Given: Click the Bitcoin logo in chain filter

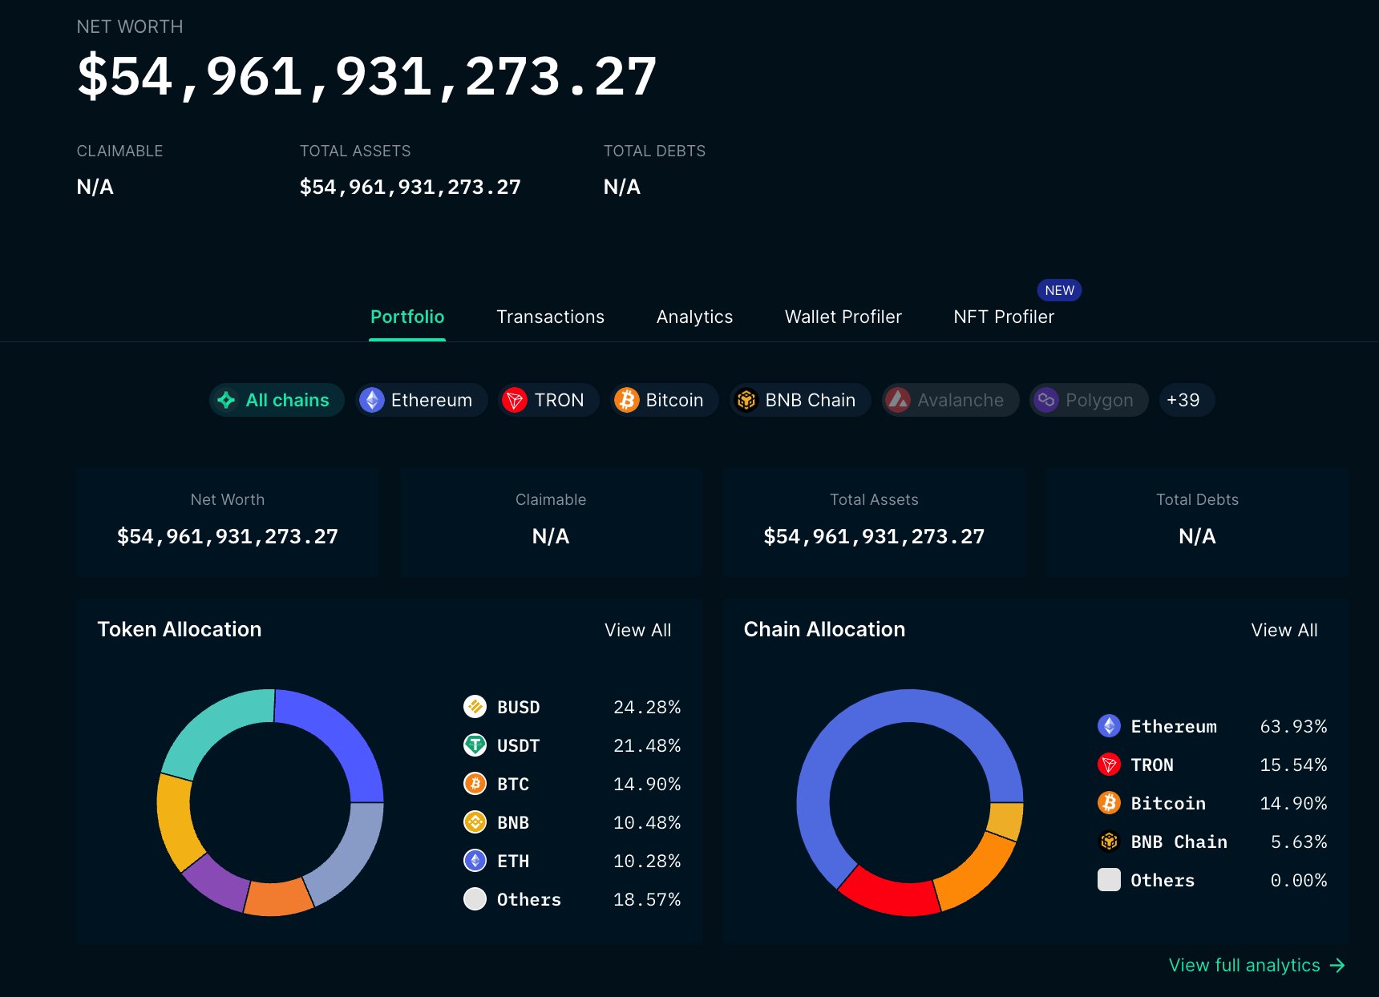Looking at the screenshot, I should 626,400.
